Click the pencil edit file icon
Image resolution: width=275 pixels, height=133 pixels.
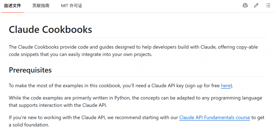(256, 6)
